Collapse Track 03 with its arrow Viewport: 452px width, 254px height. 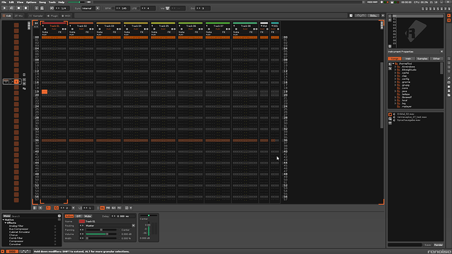[x=98, y=26]
